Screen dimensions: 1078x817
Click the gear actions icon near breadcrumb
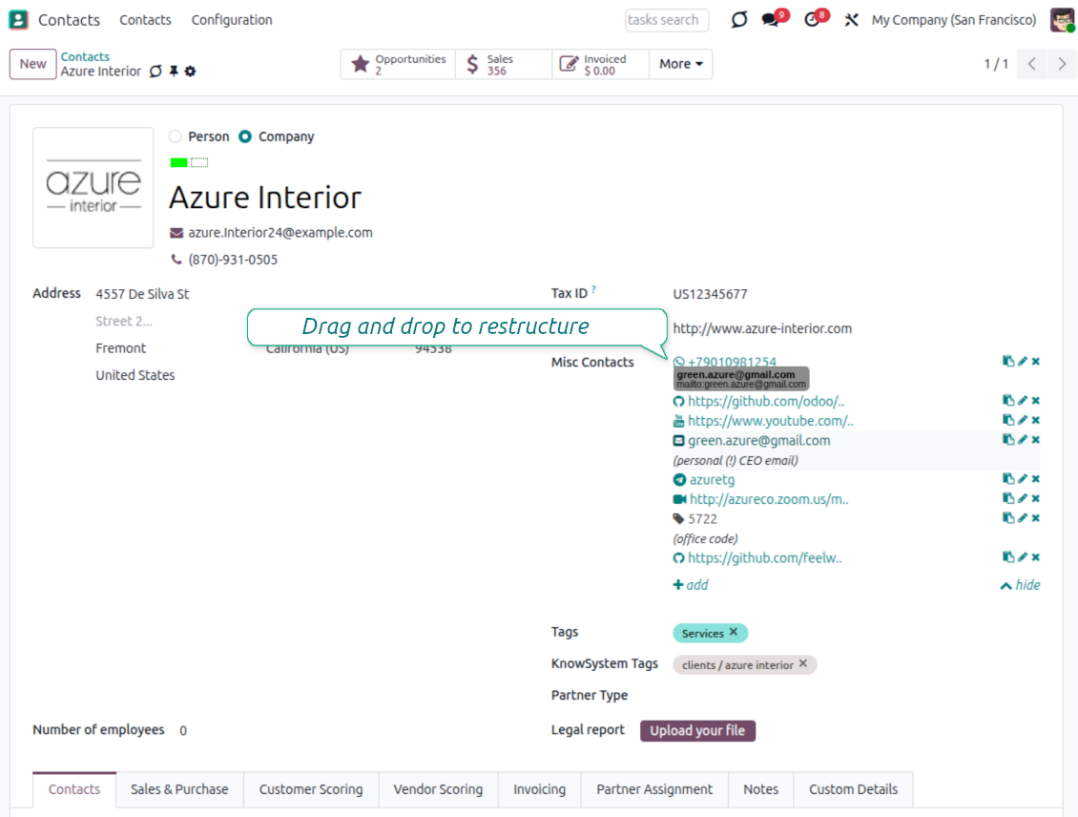click(190, 72)
